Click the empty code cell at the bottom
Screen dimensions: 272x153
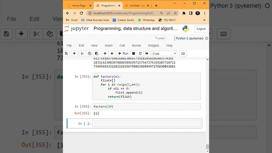(x=146, y=124)
